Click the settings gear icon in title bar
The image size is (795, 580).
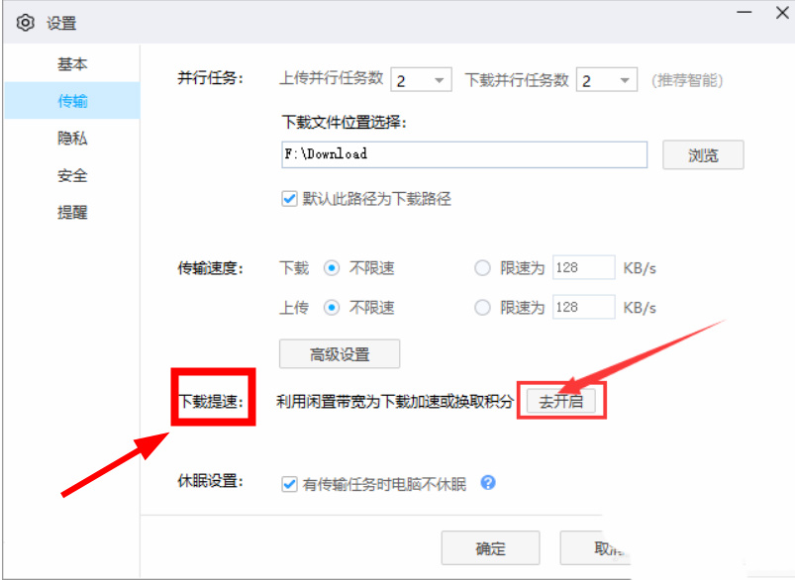coord(26,22)
